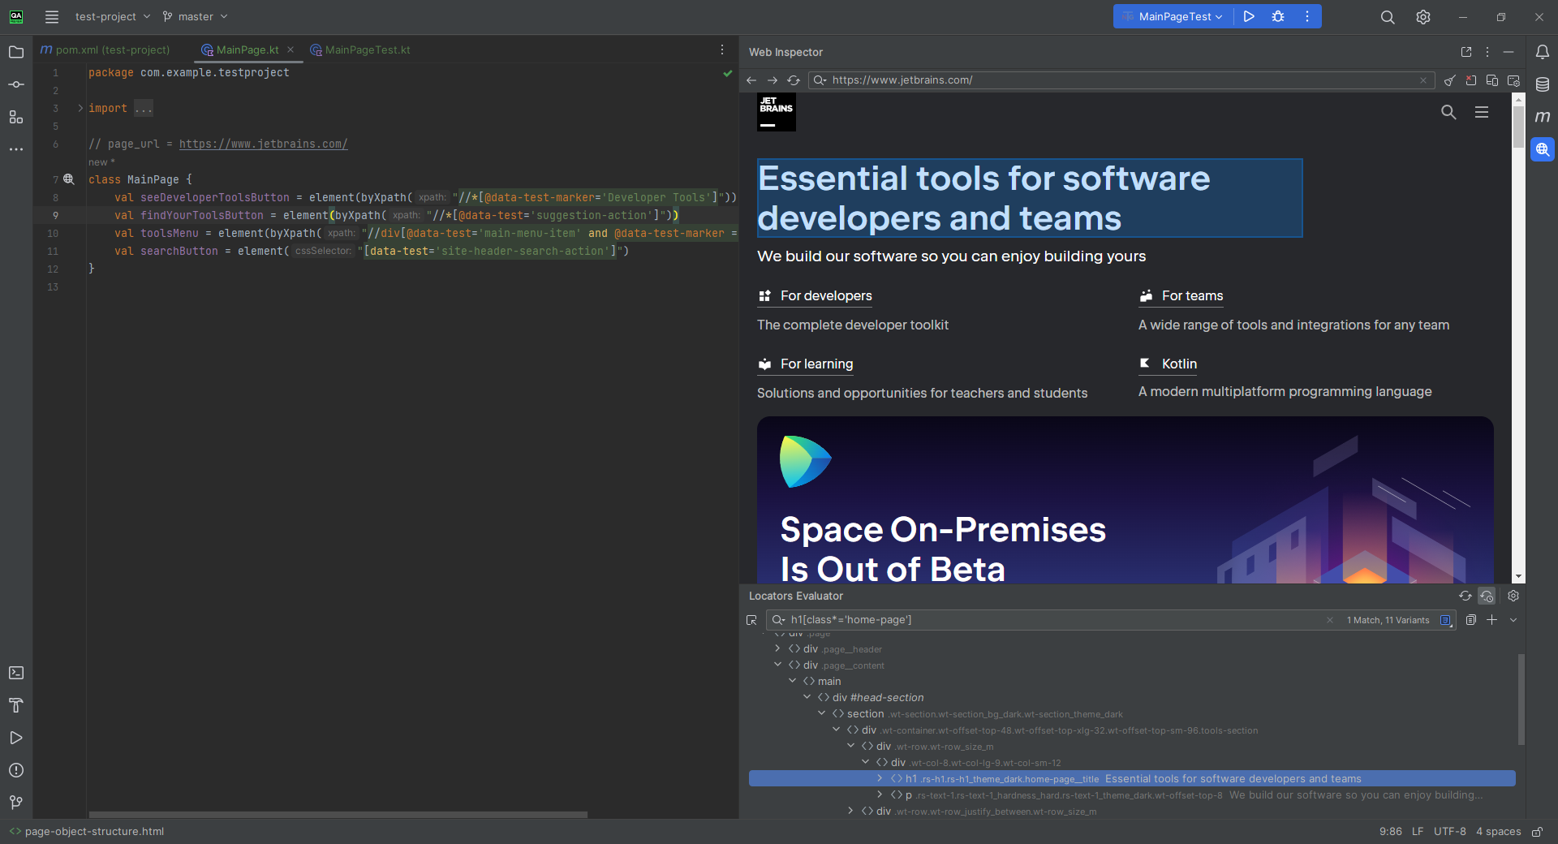Open more run actions menu

1307,16
